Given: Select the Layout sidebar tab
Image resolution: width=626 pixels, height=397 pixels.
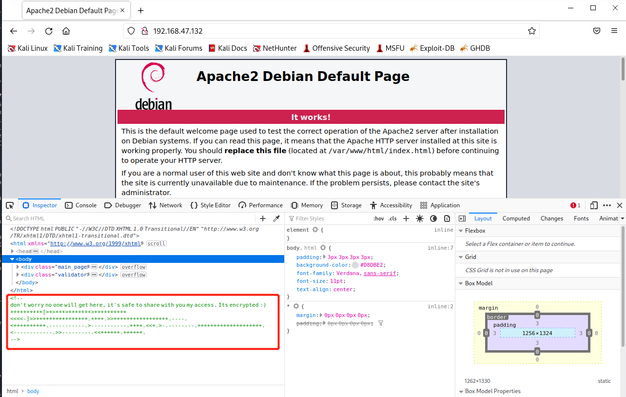Looking at the screenshot, I should (x=483, y=218).
